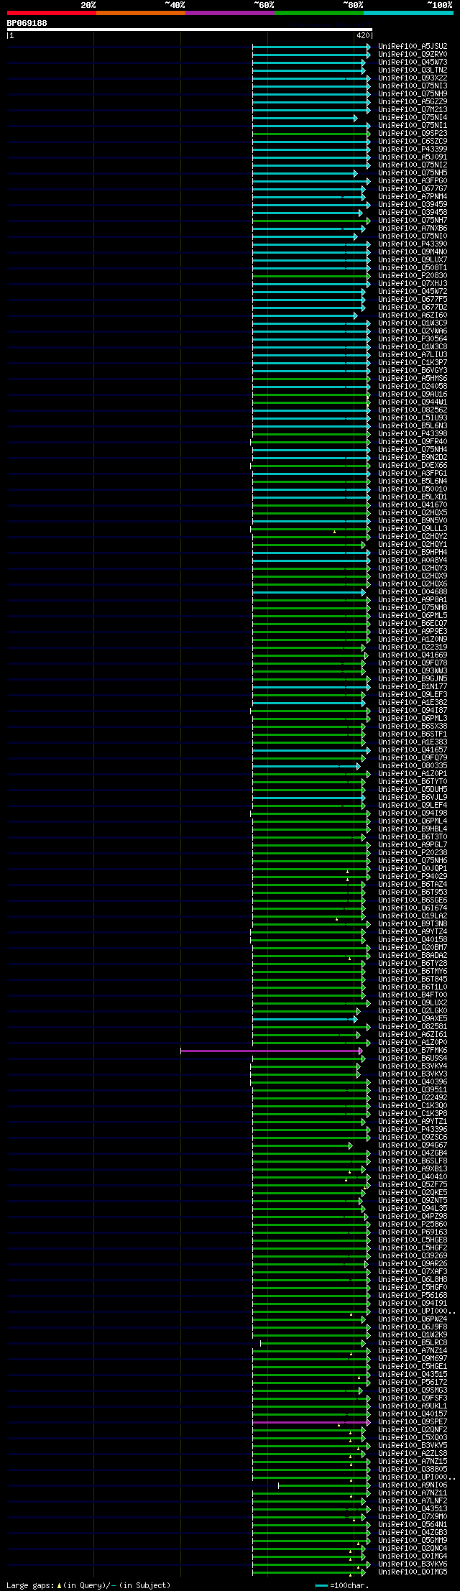Open hit UniRef100_Q3LTN2
The width and height of the screenshot is (460, 1591).
(413, 70)
